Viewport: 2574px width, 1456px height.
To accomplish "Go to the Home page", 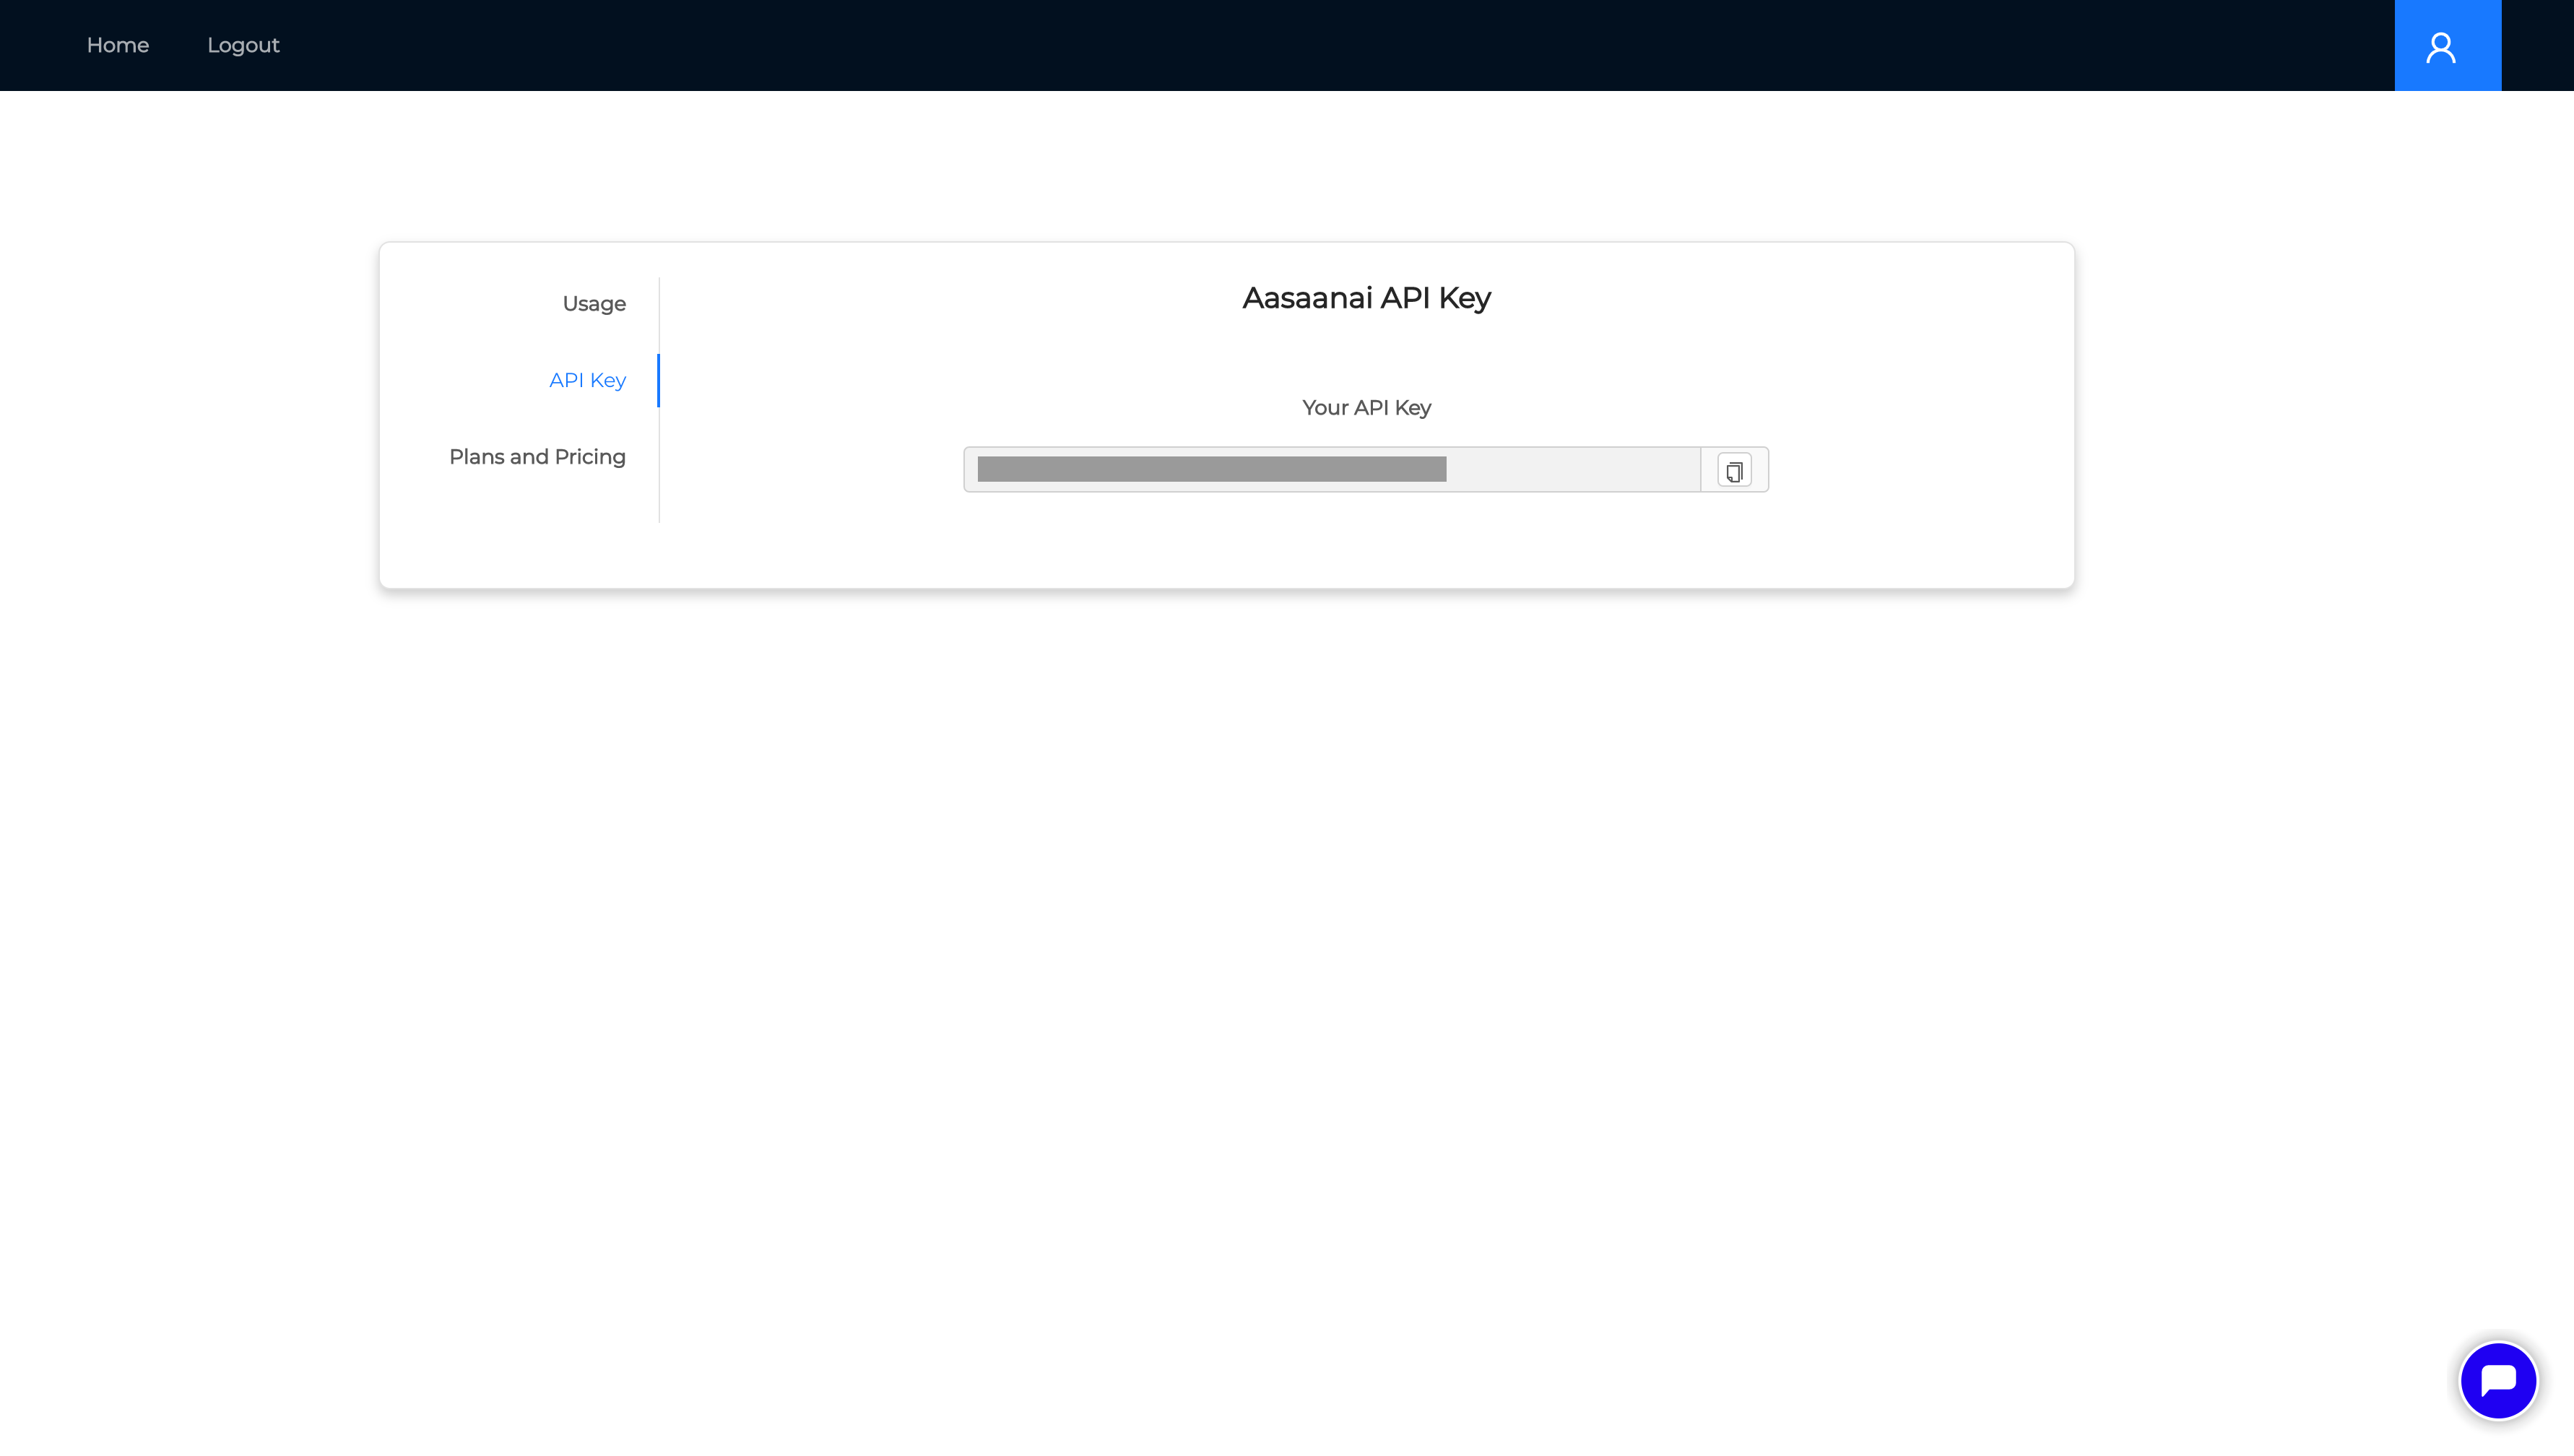I will coord(118,45).
